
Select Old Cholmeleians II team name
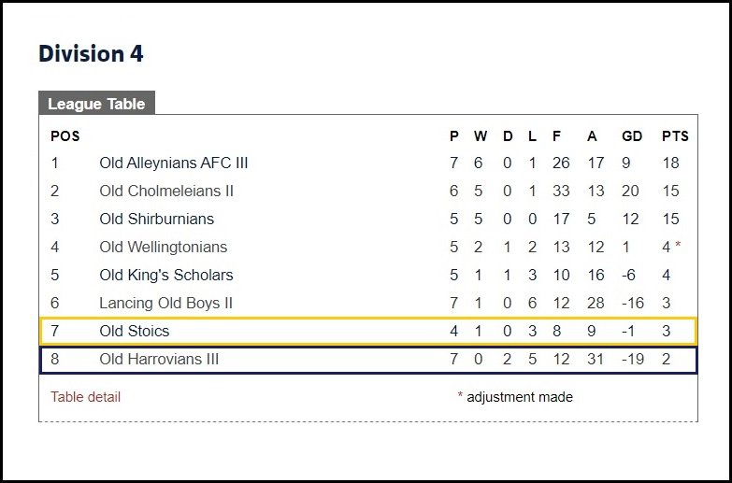click(x=166, y=191)
